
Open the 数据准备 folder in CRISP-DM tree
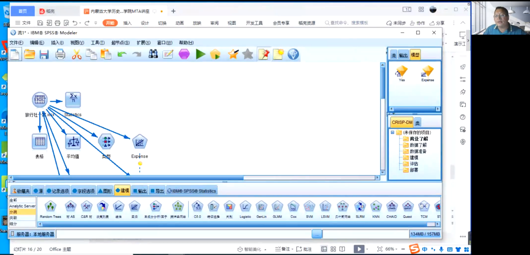[418, 151]
